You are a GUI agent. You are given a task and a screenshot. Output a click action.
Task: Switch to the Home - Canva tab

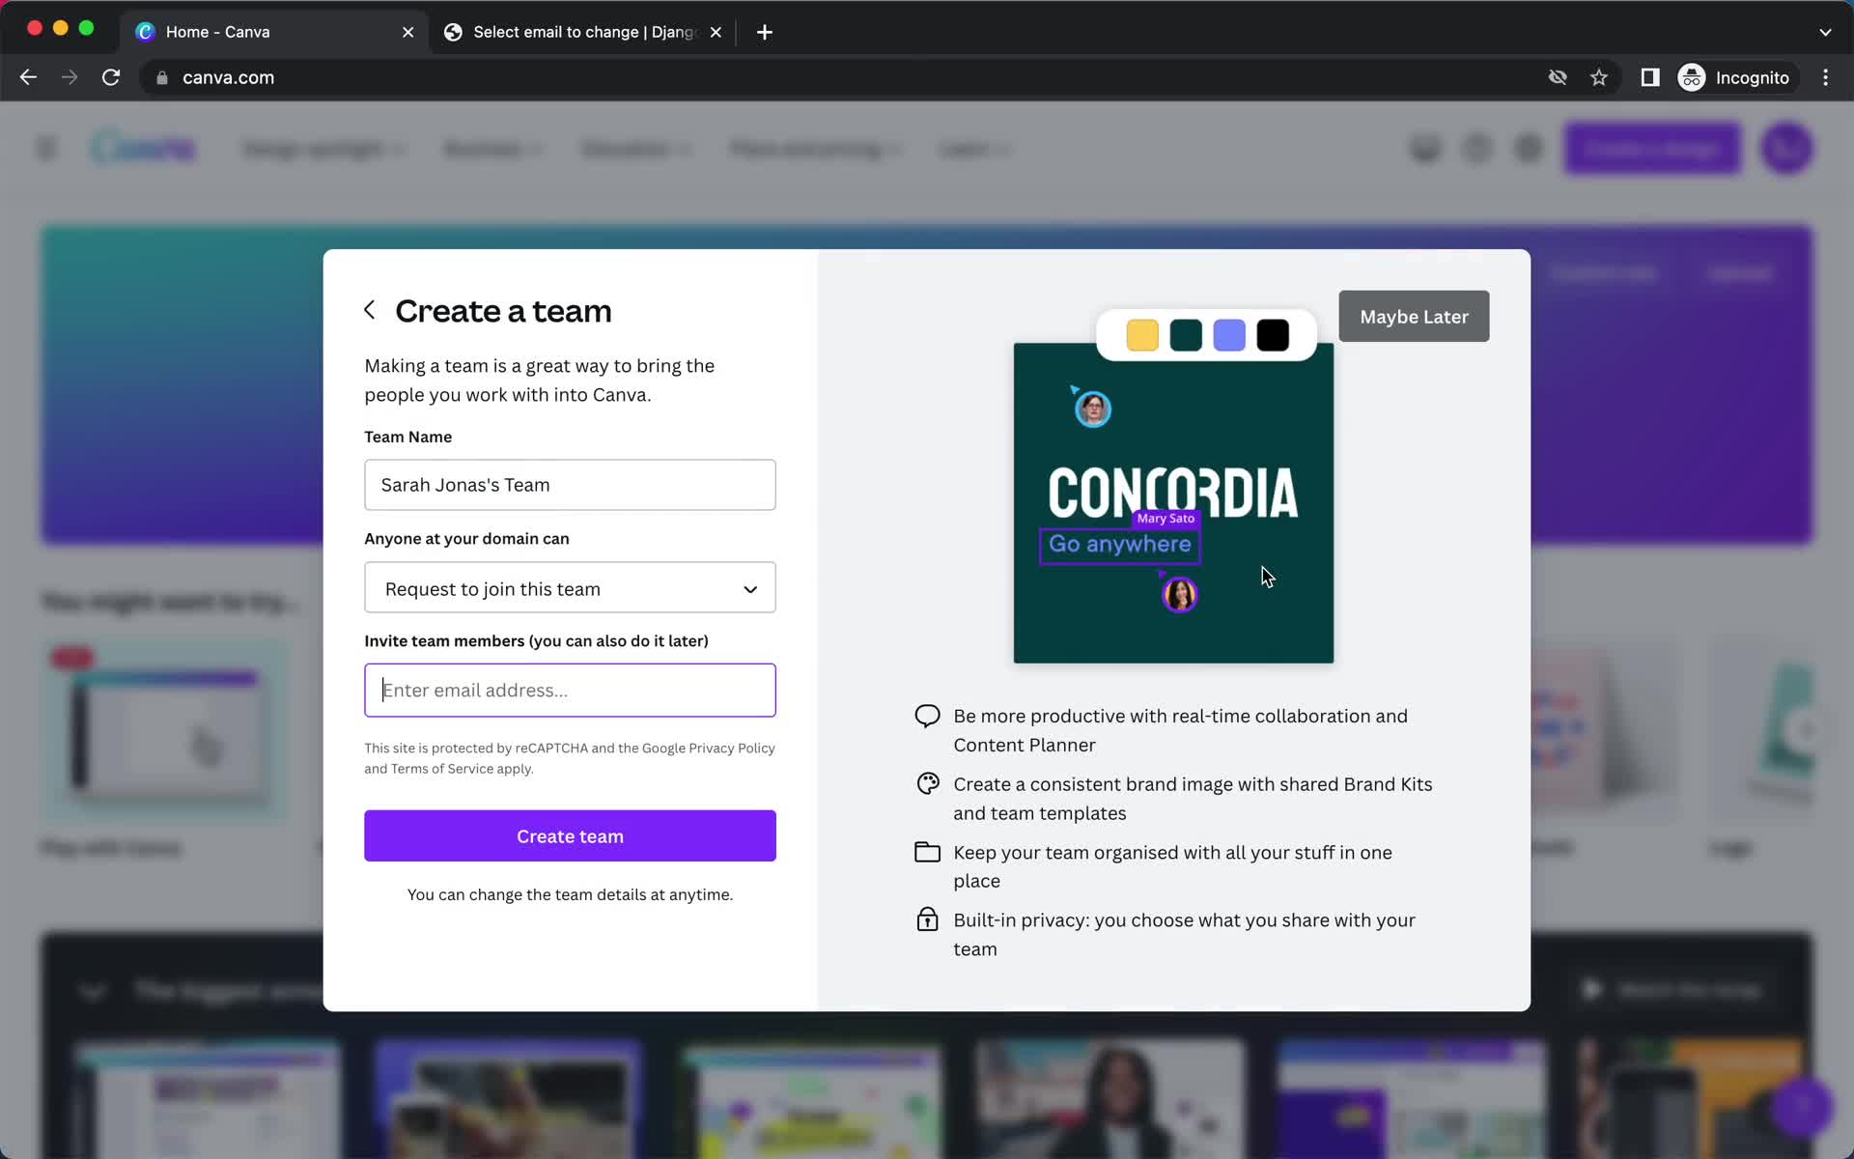click(275, 32)
